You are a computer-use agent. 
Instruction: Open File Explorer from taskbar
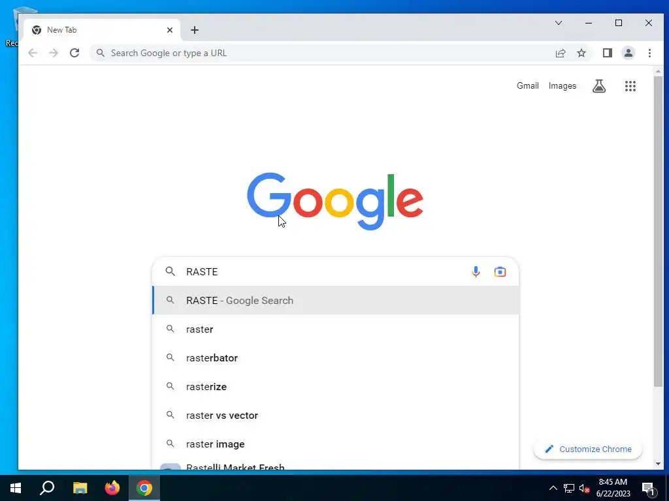click(80, 488)
